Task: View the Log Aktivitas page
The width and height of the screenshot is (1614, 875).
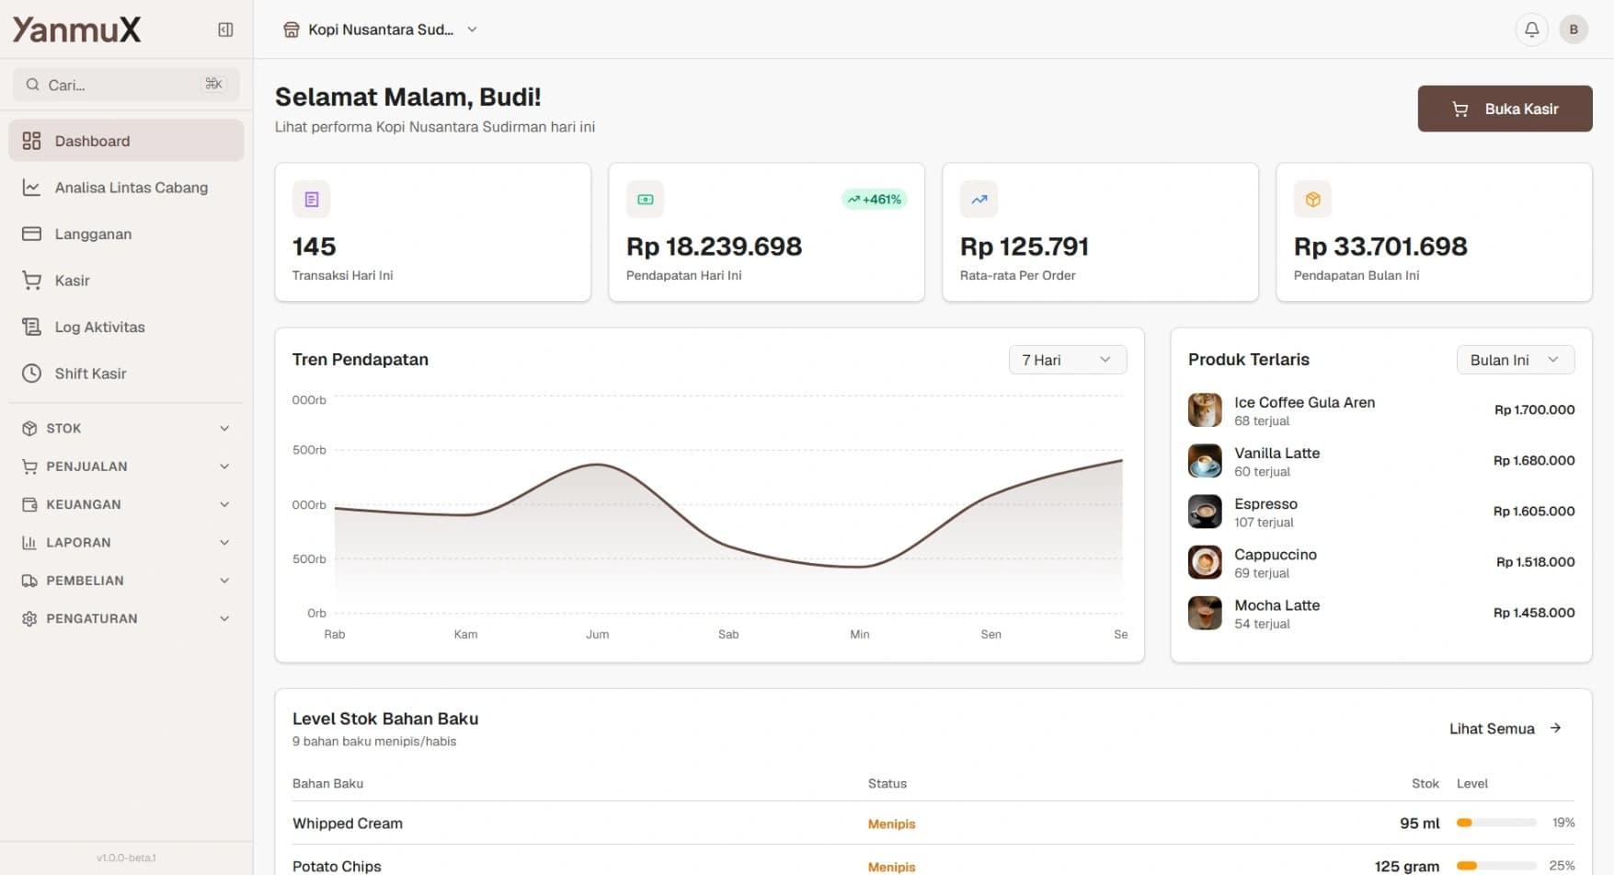Action: click(x=98, y=327)
